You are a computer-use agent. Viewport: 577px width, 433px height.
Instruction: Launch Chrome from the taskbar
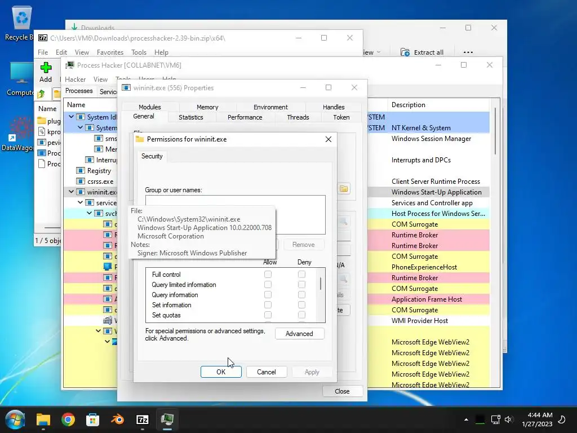pos(68,419)
